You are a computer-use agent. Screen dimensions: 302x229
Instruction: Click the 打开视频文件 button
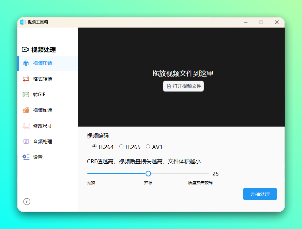tap(183, 86)
